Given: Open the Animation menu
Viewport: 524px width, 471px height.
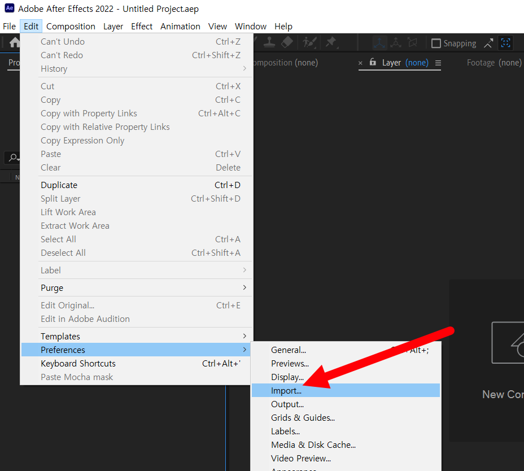Looking at the screenshot, I should tap(180, 27).
